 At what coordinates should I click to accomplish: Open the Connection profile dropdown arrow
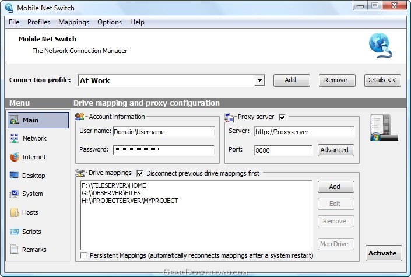click(x=259, y=80)
